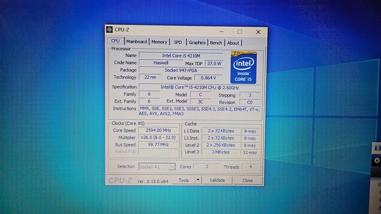The height and width of the screenshot is (214, 381).
Task: Click the L1 Data 8-way value
Action: pos(250,131)
